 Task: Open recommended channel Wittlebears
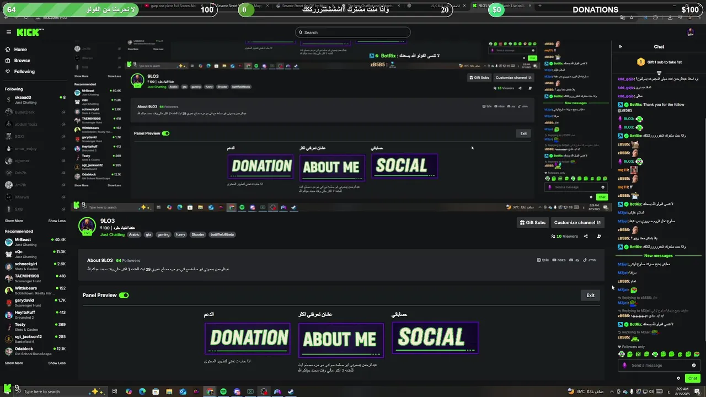tap(35, 291)
